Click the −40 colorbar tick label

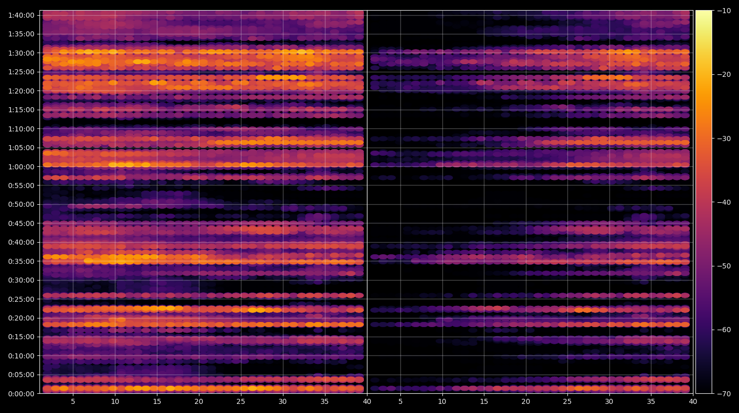[724, 202]
